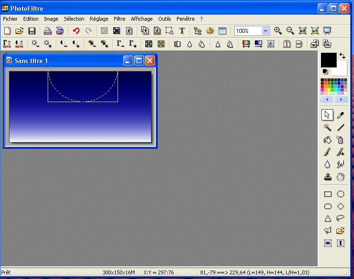The image size is (354, 279).
Task: Show previous palette with left arrow button
Action: click(327, 99)
